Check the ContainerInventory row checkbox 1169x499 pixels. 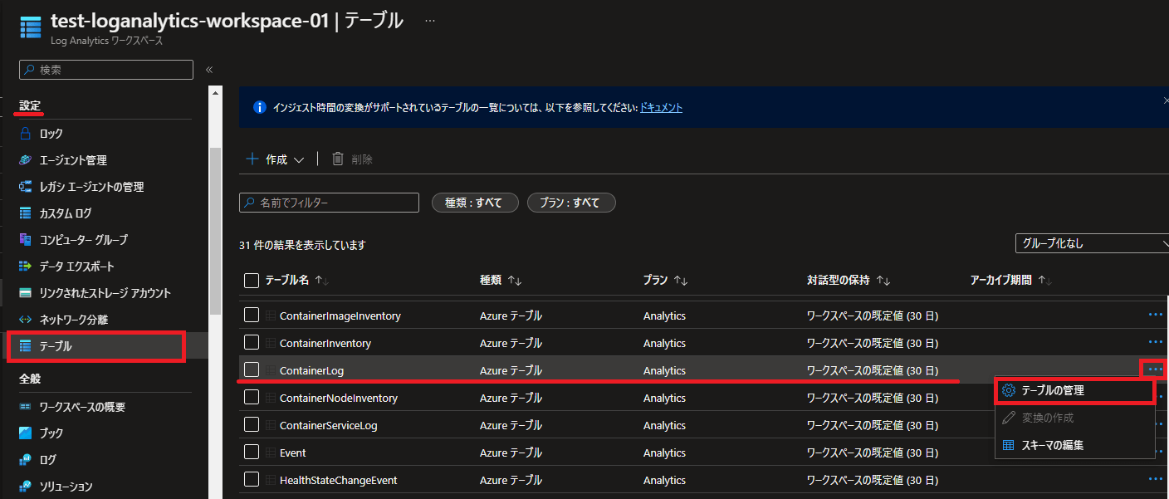point(252,342)
